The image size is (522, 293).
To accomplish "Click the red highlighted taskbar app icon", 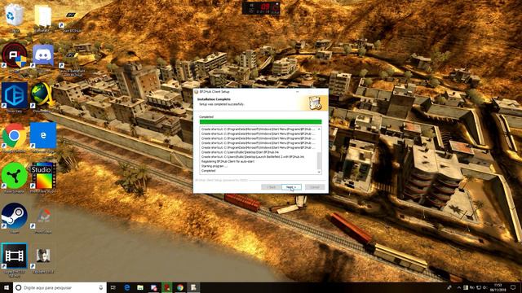I will 166,287.
